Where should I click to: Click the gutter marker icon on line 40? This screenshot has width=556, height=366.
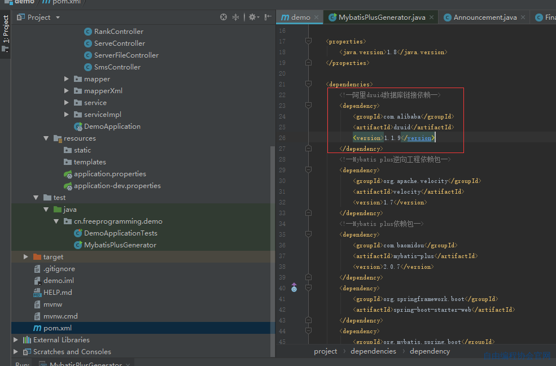coord(294,287)
